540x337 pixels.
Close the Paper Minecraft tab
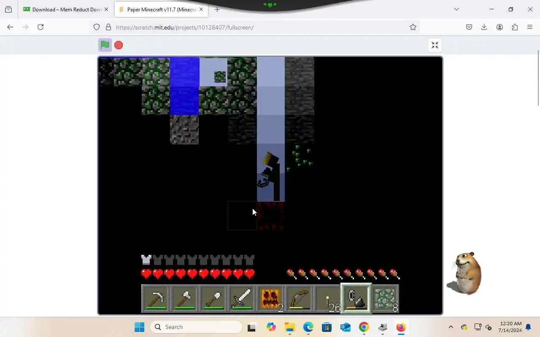point(201,9)
